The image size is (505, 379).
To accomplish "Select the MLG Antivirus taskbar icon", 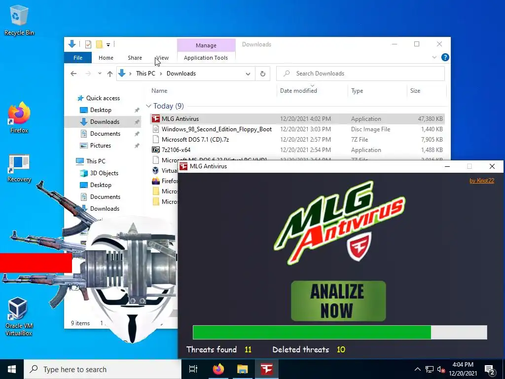I will click(267, 369).
